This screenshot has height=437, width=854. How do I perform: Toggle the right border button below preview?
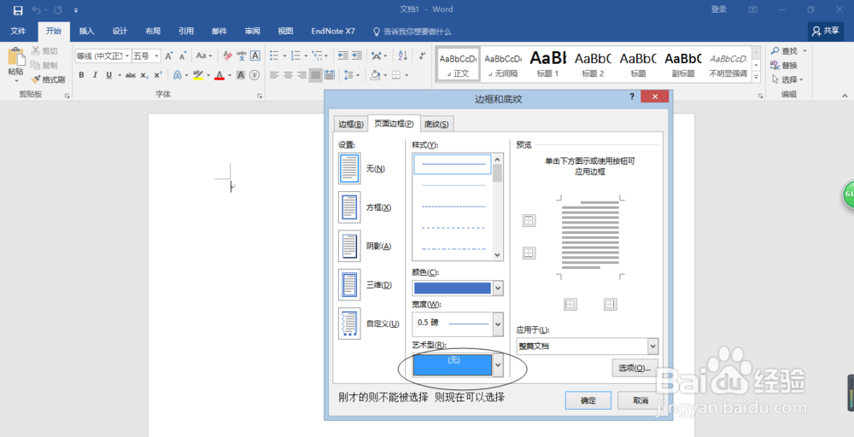610,304
